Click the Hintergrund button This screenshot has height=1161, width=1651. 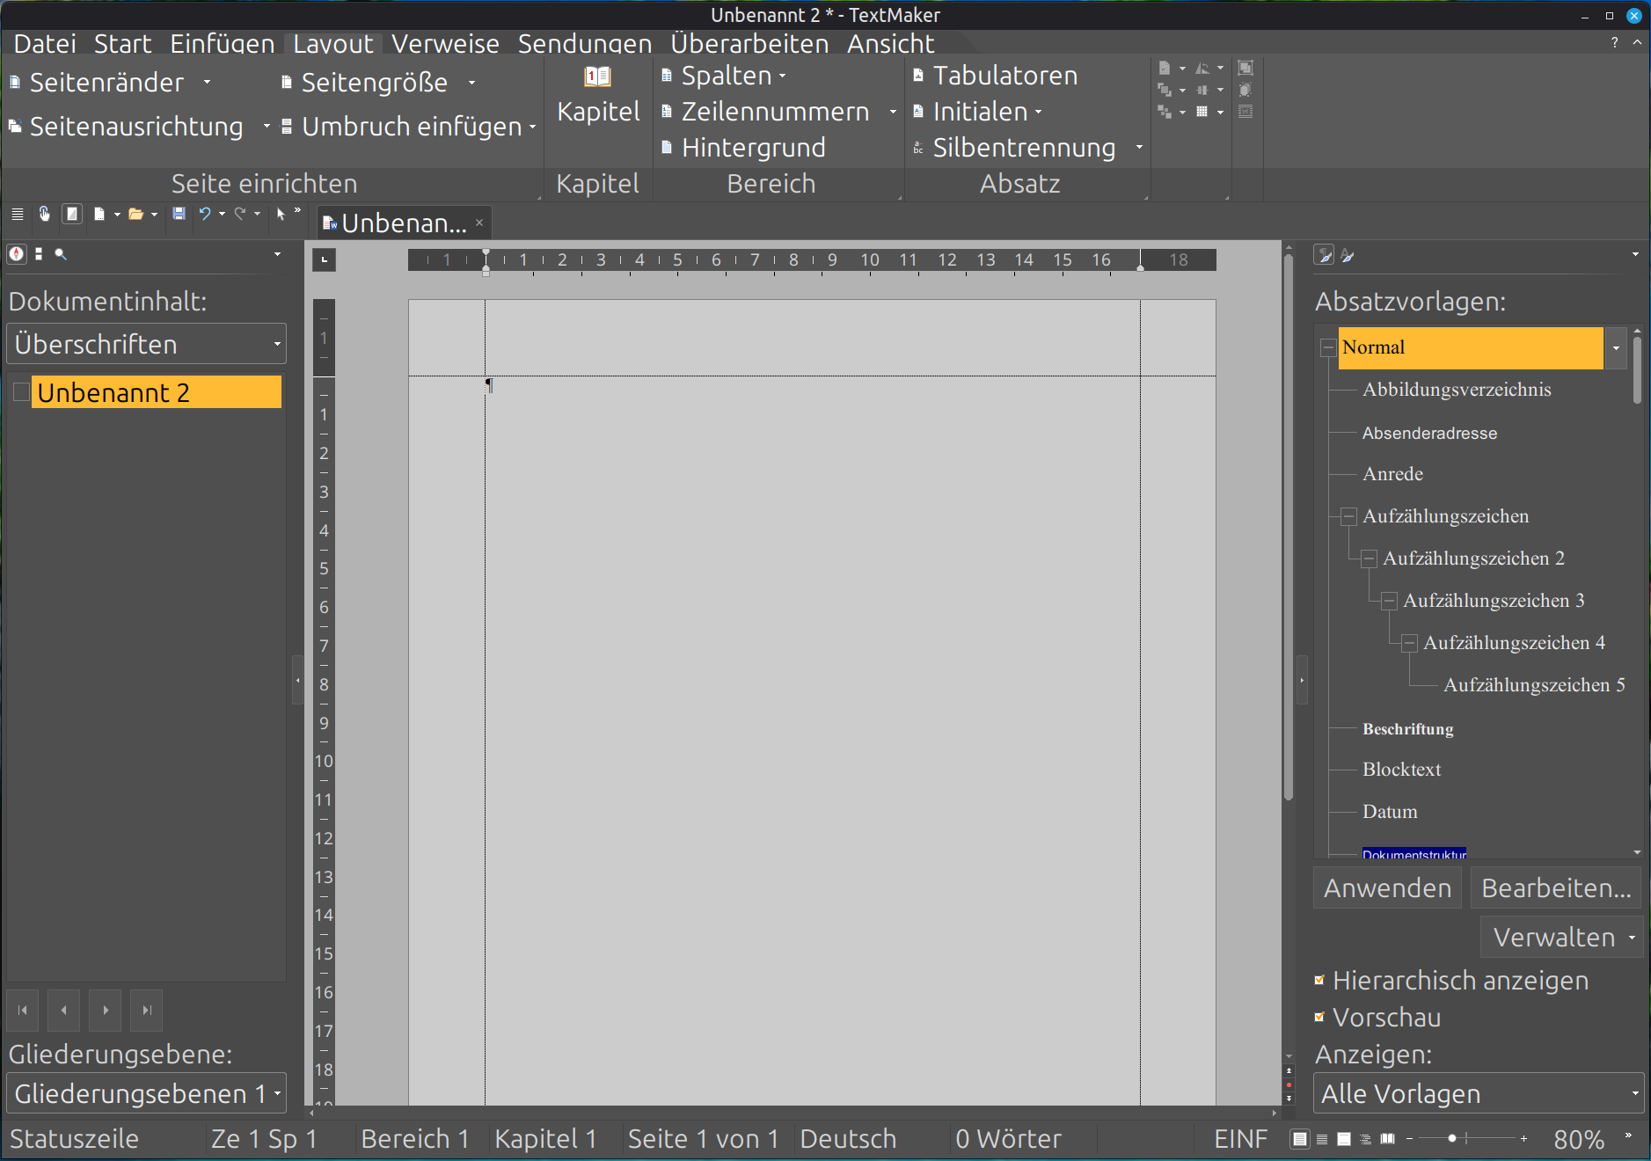[x=744, y=148]
